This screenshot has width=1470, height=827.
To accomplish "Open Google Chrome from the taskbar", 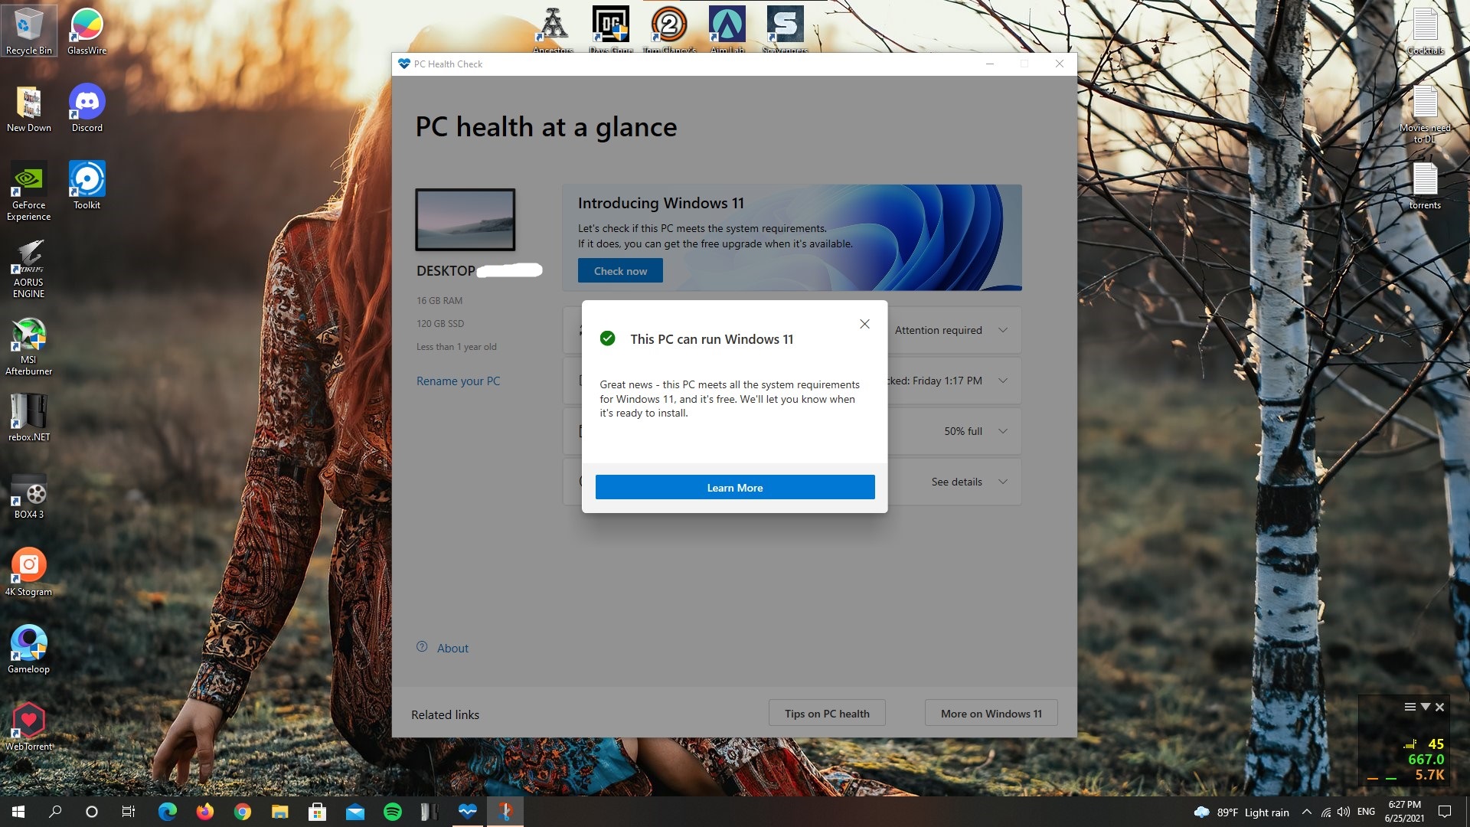I will pos(242,812).
